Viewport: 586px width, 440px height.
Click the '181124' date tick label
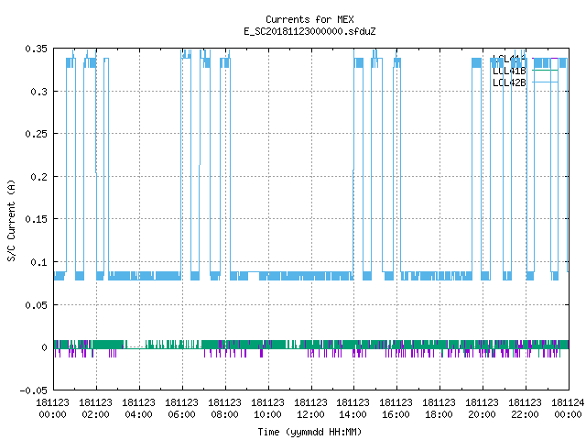(x=568, y=402)
